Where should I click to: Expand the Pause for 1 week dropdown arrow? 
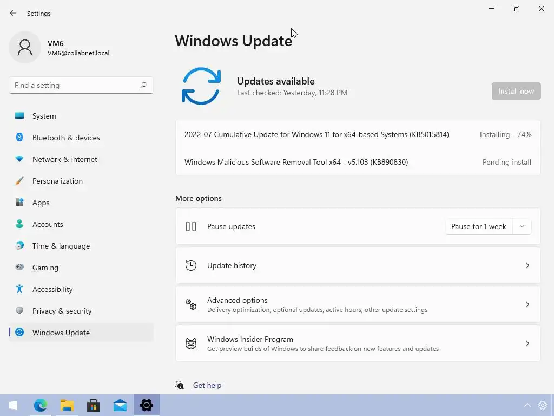coord(522,226)
